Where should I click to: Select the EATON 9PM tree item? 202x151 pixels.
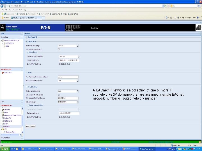point(10,43)
